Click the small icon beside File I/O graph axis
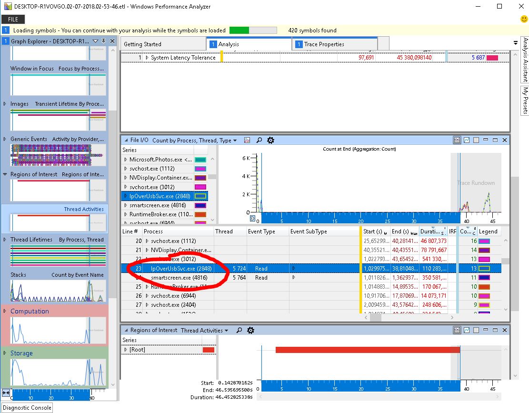 pos(252,218)
